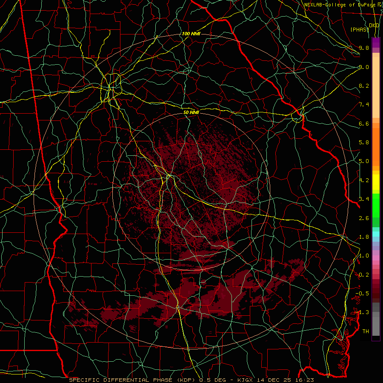The image size is (383, 383).
Task: Click the 100 NMI range ring label
Action: pos(191,34)
